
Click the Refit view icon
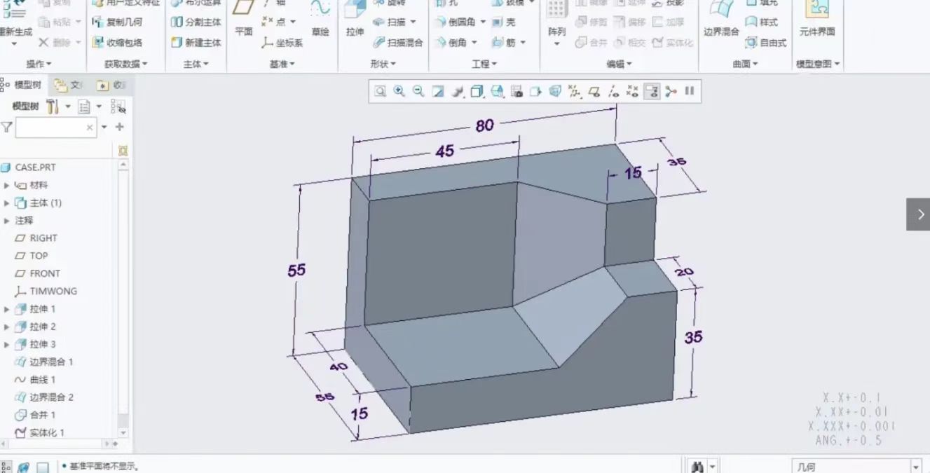(x=380, y=91)
